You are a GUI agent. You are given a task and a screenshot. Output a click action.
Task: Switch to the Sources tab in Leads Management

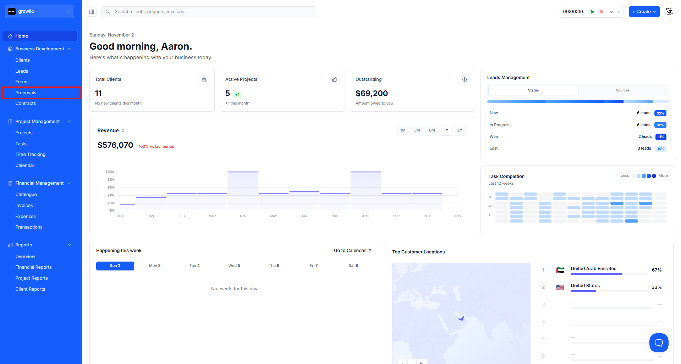(x=622, y=90)
